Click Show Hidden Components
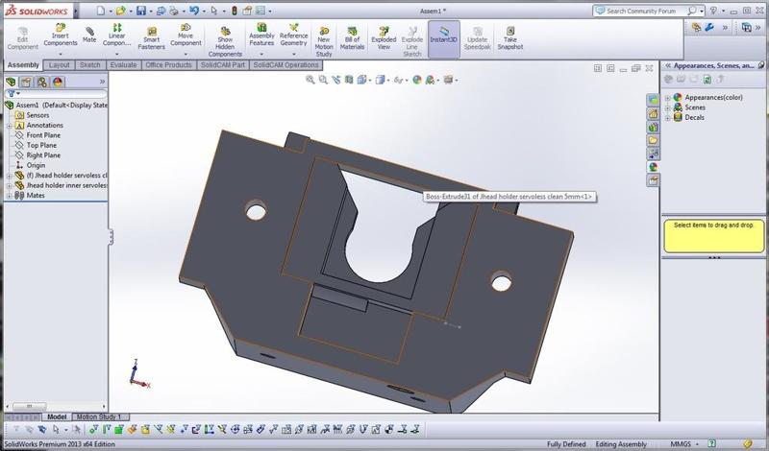The width and height of the screenshot is (769, 451). 225,41
